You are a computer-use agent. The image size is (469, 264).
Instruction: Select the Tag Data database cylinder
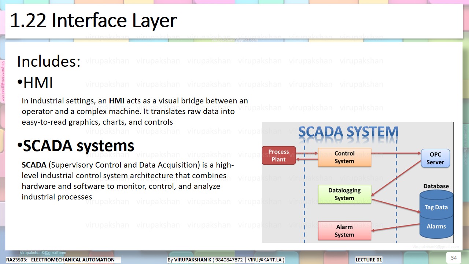(436, 207)
